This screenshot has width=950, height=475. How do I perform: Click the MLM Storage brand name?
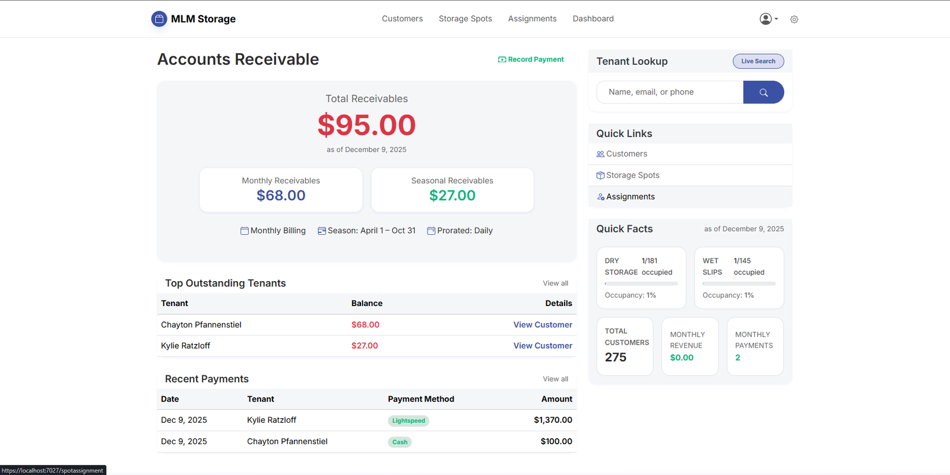pyautogui.click(x=203, y=19)
